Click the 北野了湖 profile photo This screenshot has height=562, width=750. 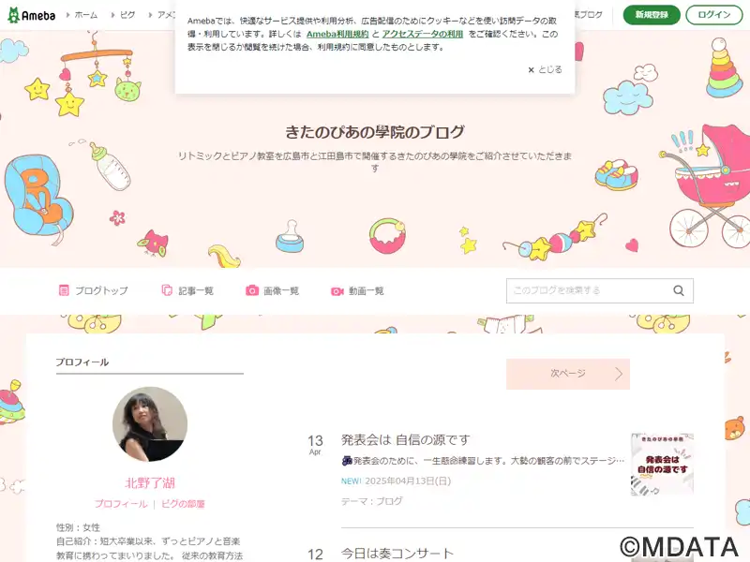point(150,424)
